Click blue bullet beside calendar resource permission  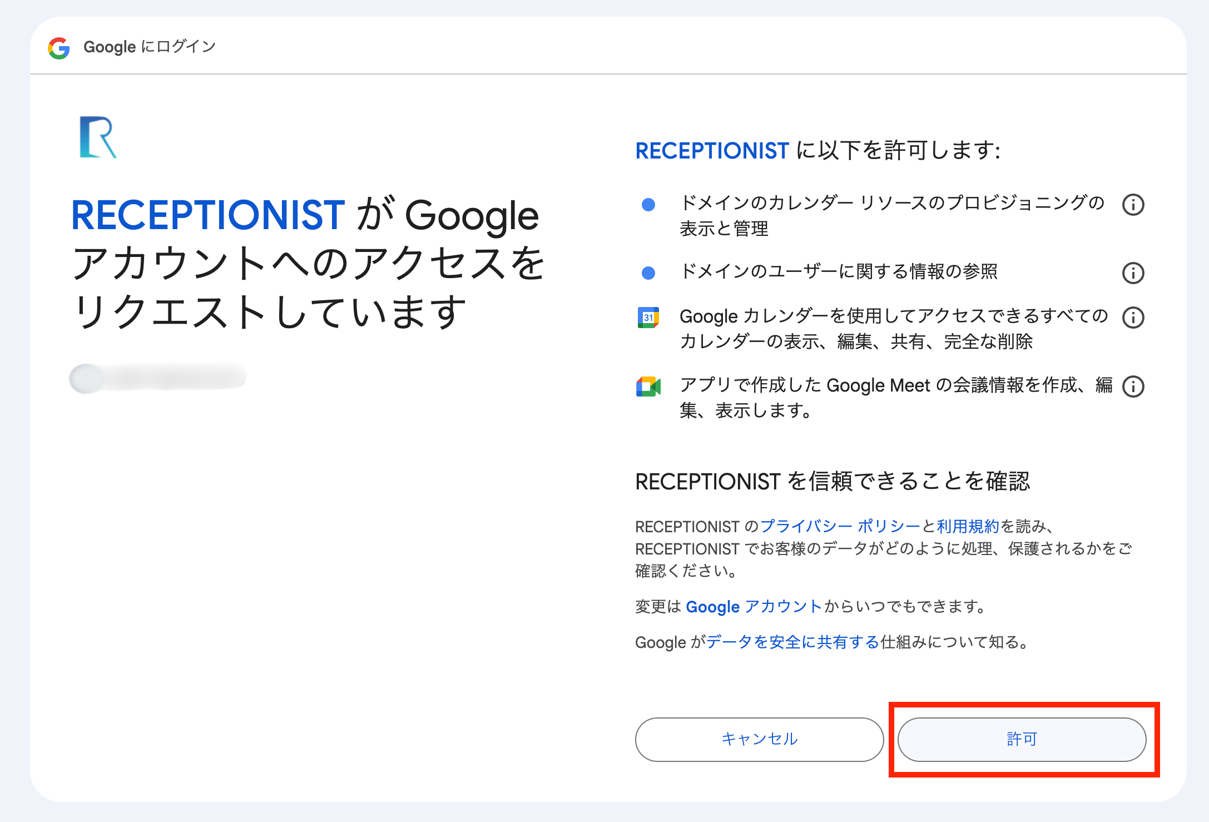point(648,205)
